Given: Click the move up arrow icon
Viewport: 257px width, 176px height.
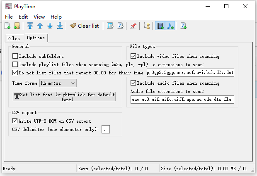Looking at the screenshot, I should tap(40, 26).
